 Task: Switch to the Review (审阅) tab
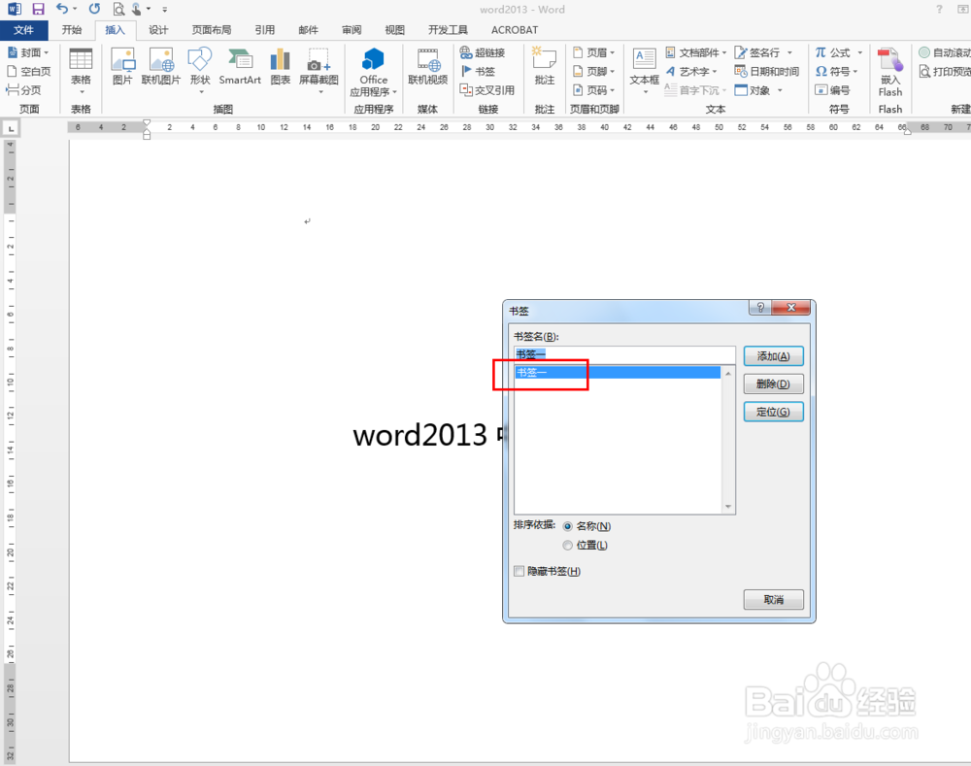[x=352, y=30]
